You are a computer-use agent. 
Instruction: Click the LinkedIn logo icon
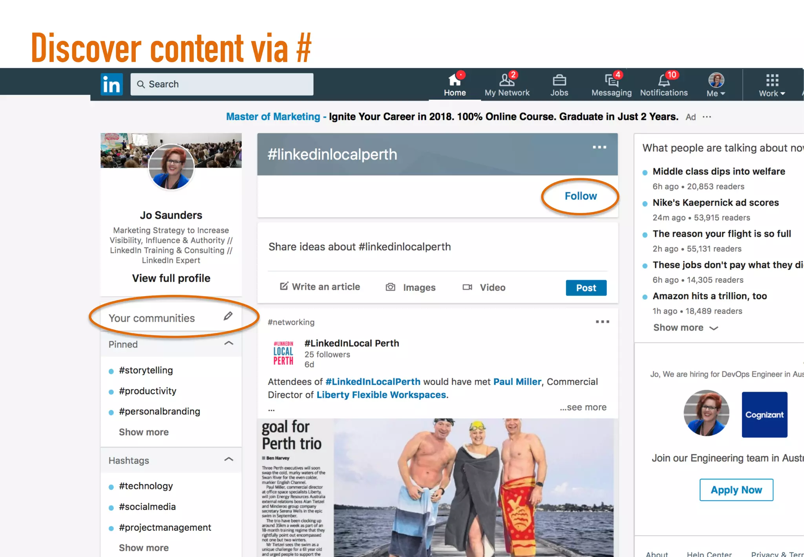[111, 84]
